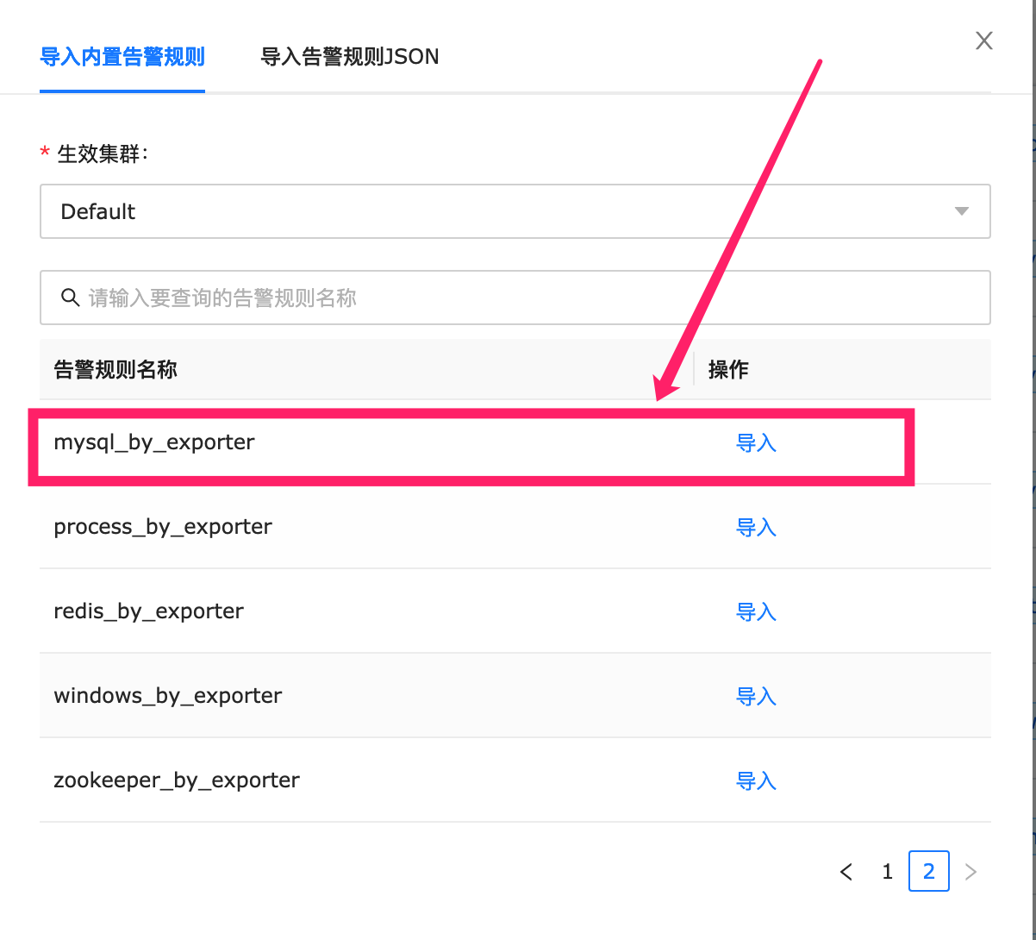The width and height of the screenshot is (1036, 940).
Task: Import the windows_by_exporter alert rule
Action: [756, 696]
